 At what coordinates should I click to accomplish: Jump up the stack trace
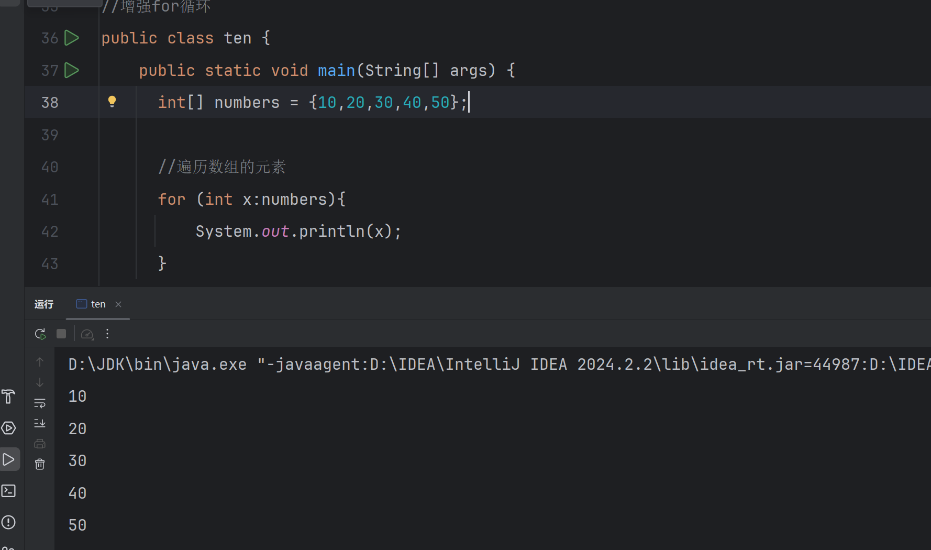40,362
